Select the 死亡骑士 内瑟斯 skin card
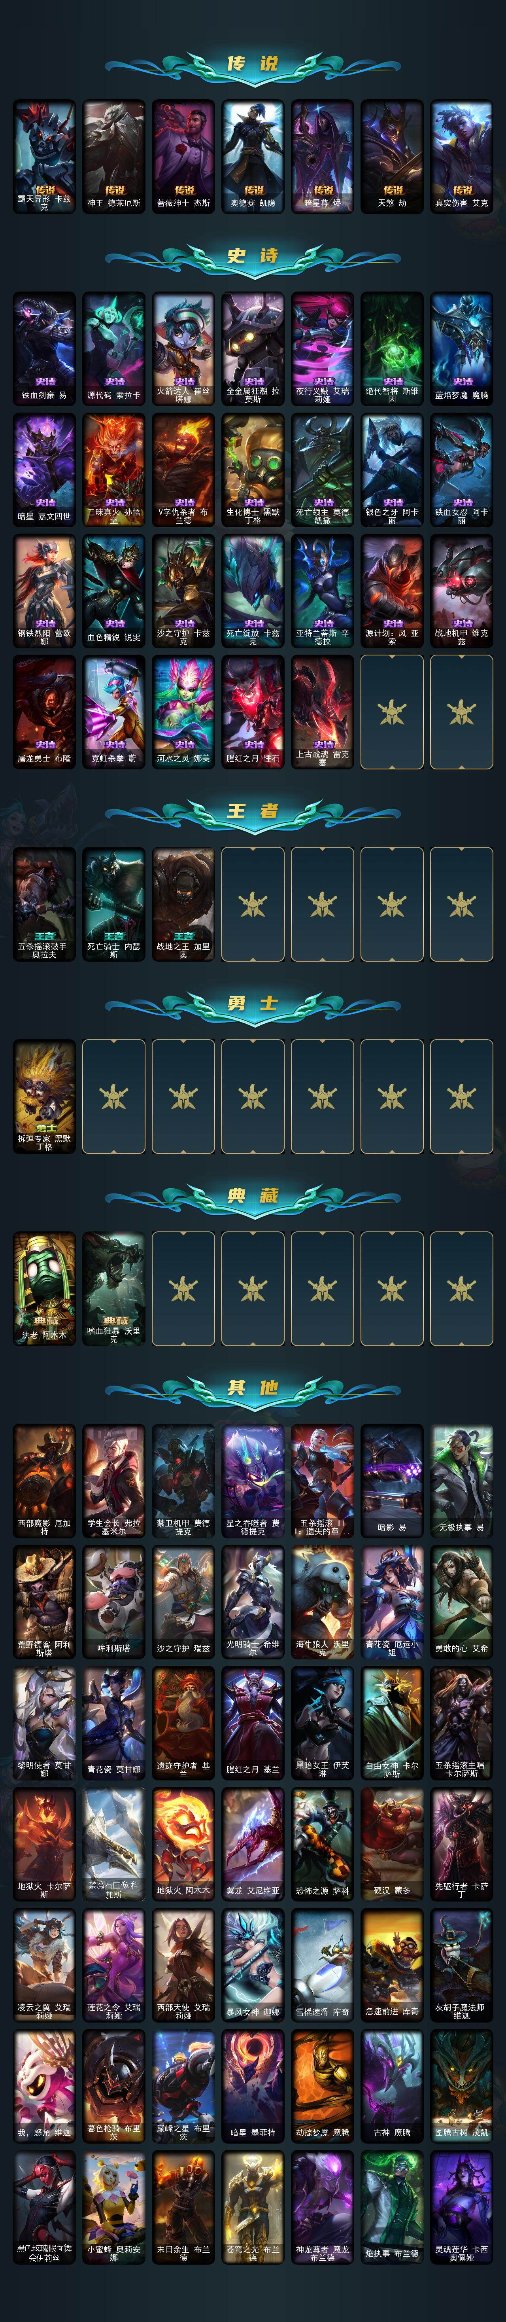Screen dimensions: 506x2322 [x=113, y=903]
